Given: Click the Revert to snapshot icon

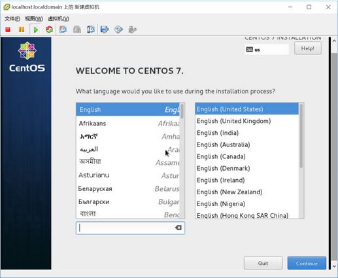Looking at the screenshot, I should point(77,29).
